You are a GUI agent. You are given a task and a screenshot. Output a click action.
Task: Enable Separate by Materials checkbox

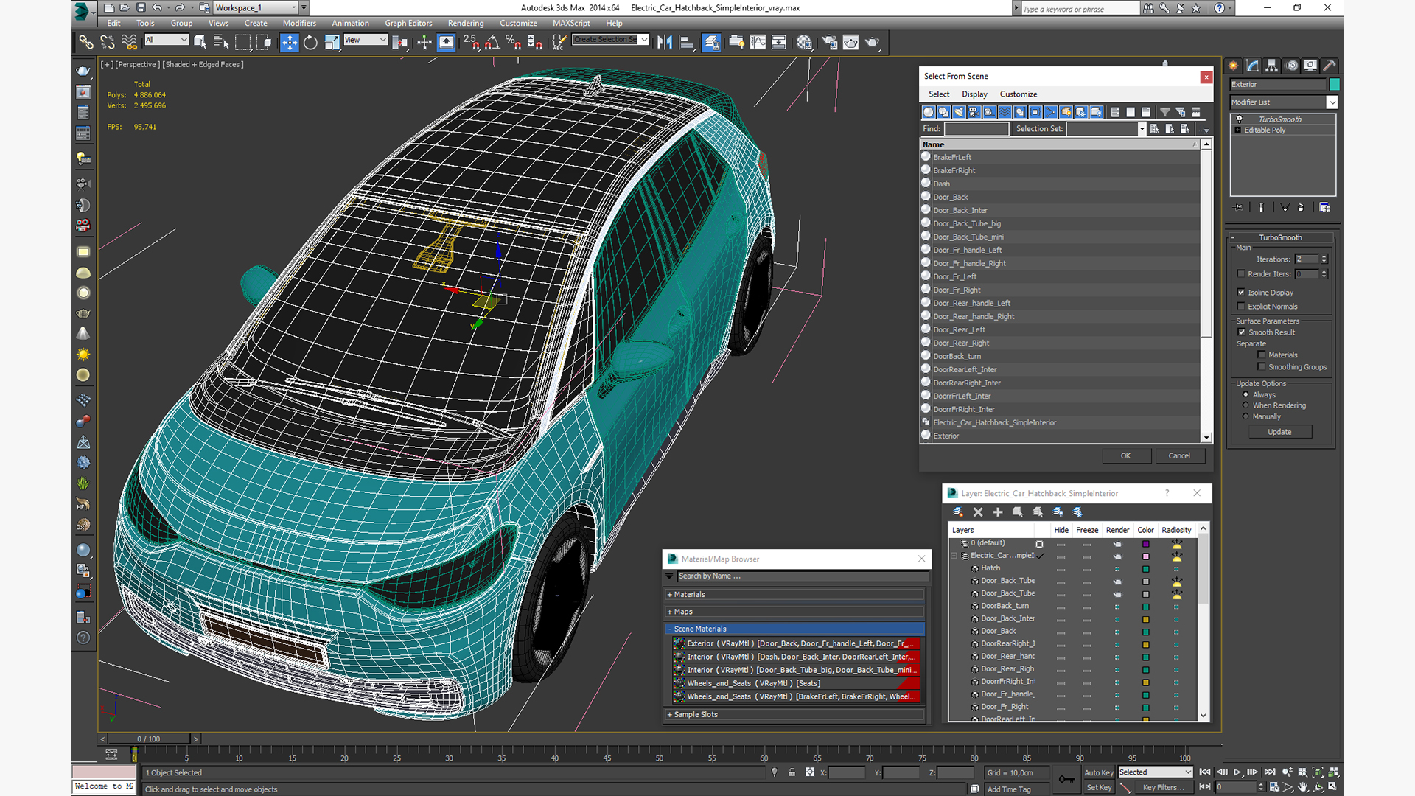click(x=1262, y=355)
